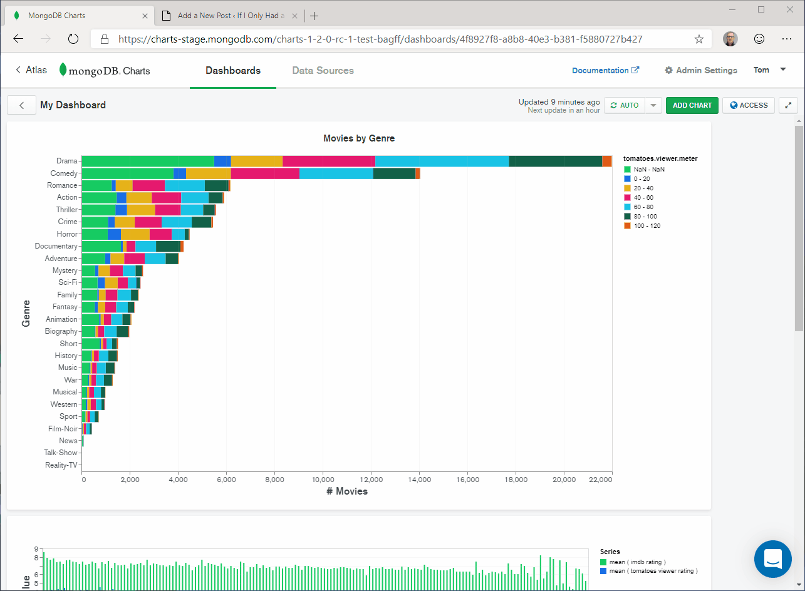This screenshot has width=805, height=591.
Task: Click the AUTO refresh icon
Action: click(x=615, y=105)
